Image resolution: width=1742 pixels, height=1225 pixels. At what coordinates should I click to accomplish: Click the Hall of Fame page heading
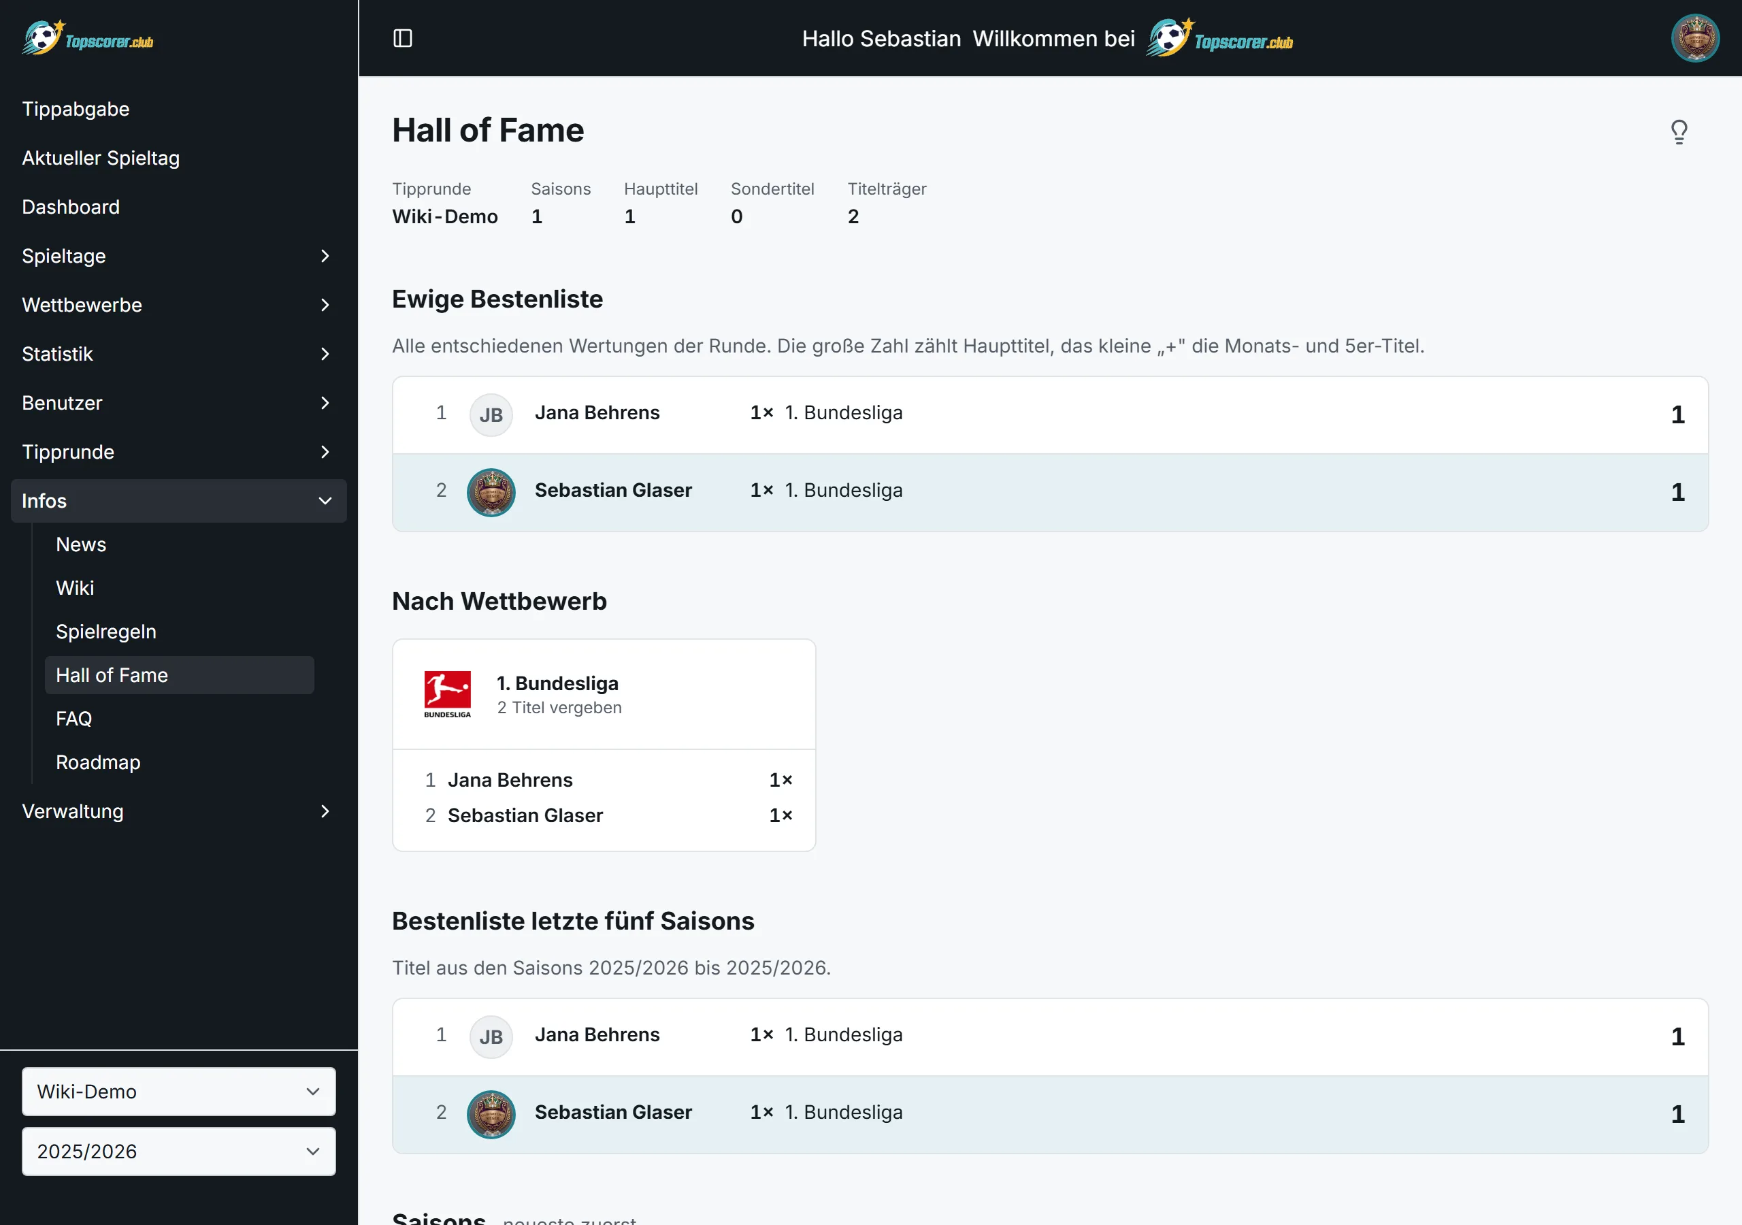pos(488,130)
